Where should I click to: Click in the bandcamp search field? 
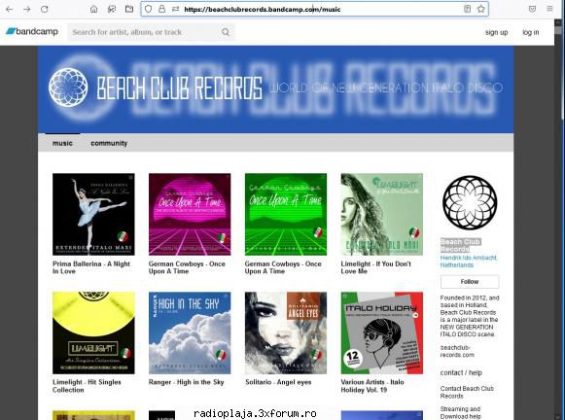(x=151, y=32)
